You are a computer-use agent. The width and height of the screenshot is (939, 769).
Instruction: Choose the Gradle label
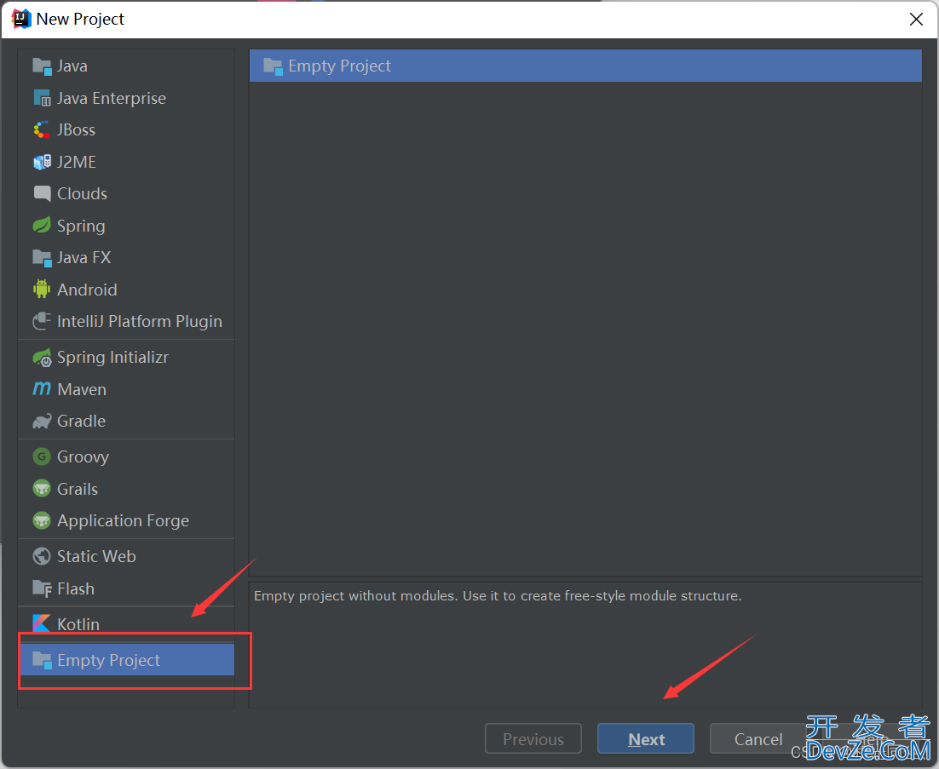click(x=82, y=422)
